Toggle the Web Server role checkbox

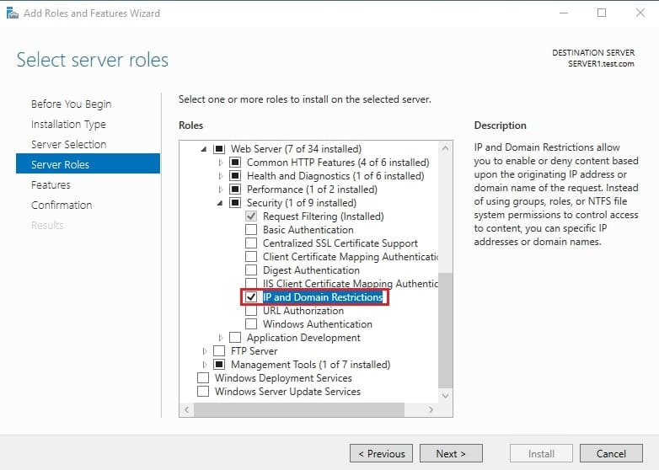pos(219,149)
